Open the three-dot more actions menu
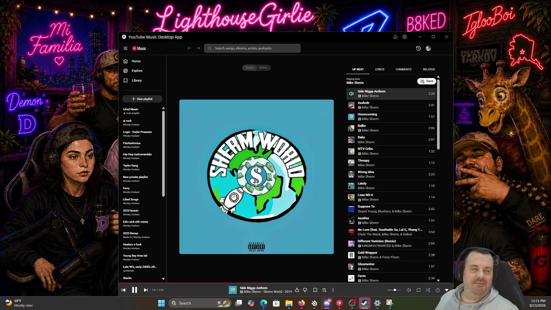 pyautogui.click(x=333, y=290)
